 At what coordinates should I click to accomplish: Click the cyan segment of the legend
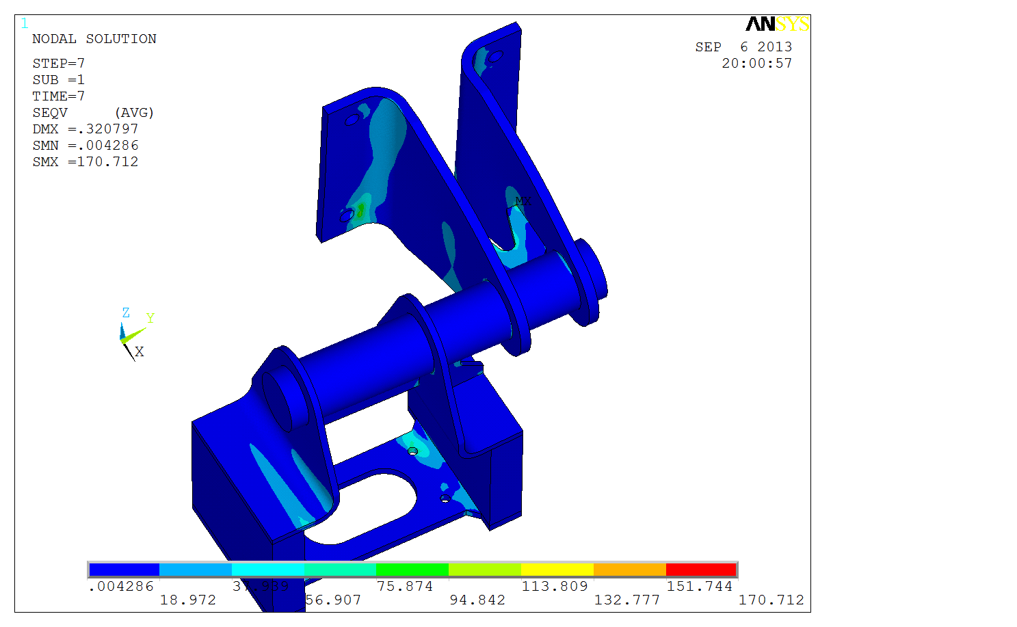click(268, 570)
